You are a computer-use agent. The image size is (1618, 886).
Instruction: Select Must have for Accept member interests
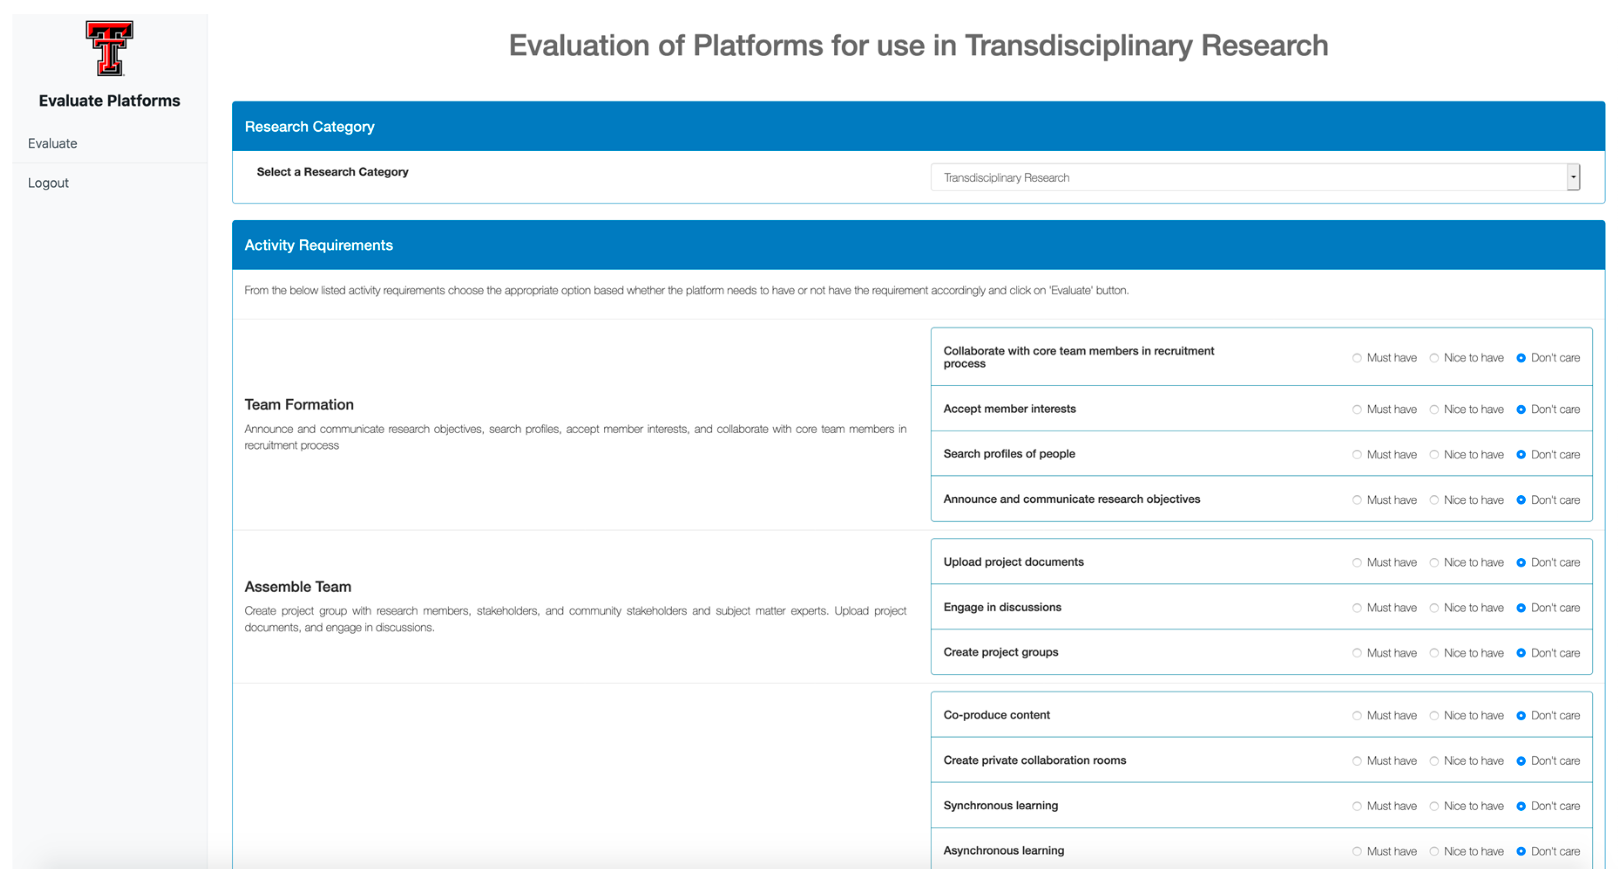pos(1357,410)
